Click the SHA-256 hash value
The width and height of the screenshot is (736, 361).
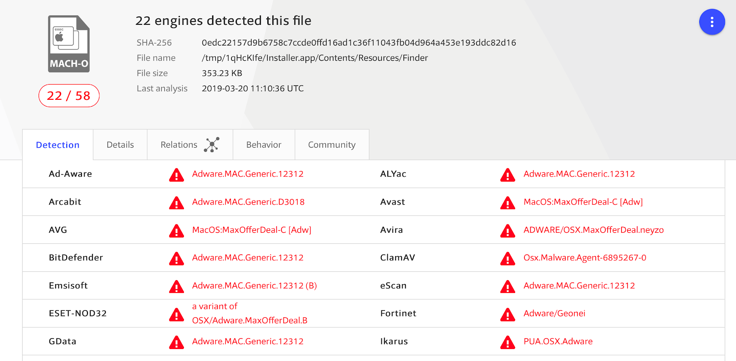tap(359, 43)
